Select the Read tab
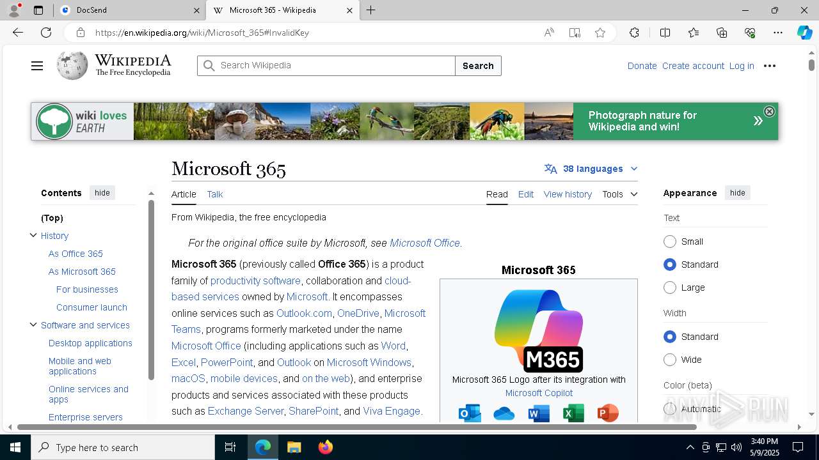The height and width of the screenshot is (460, 819). [x=497, y=194]
